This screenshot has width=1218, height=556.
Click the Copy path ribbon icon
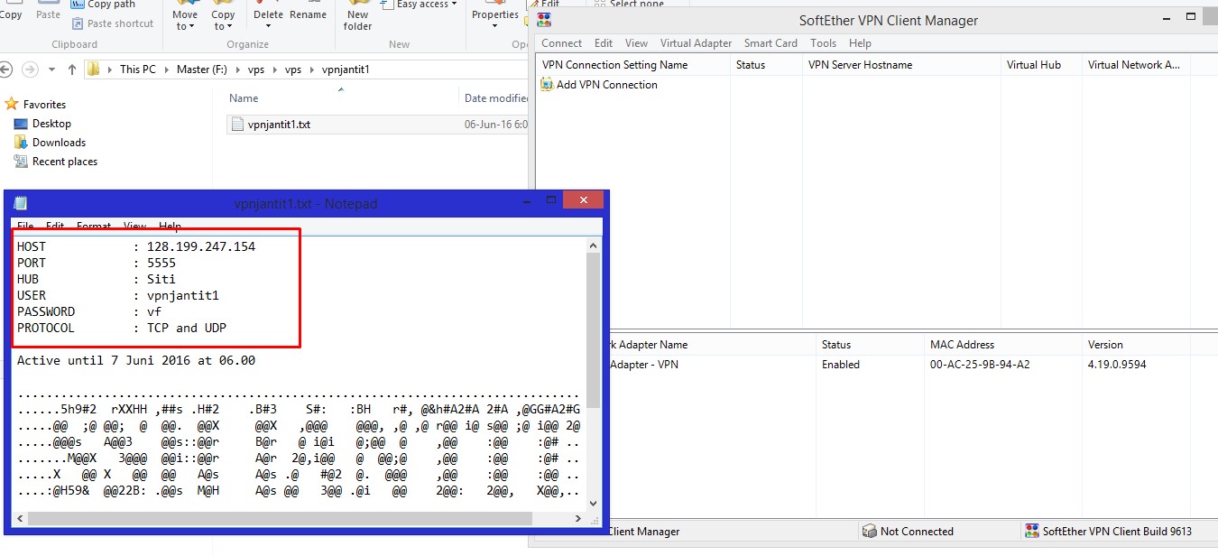tap(78, 5)
